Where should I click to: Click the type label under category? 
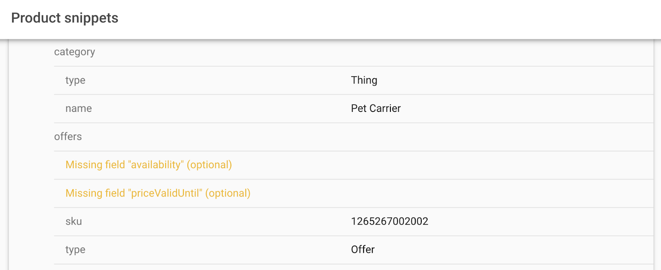75,80
